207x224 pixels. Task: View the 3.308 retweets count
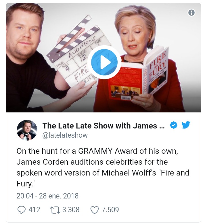[71, 210]
